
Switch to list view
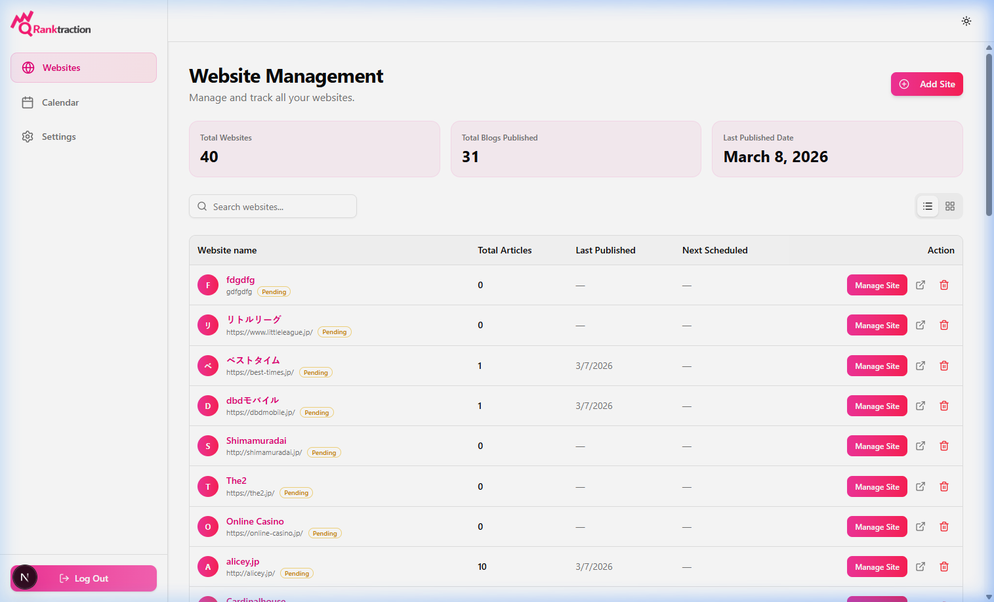(x=927, y=205)
